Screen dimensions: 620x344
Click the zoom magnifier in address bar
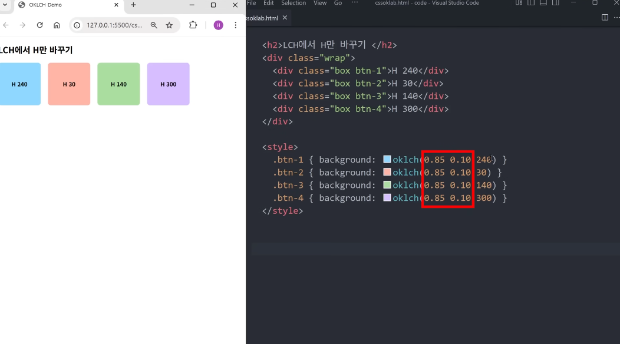(x=154, y=25)
